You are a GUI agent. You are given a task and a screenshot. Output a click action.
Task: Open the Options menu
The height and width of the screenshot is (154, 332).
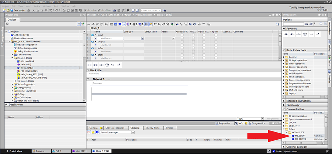(47, 6)
